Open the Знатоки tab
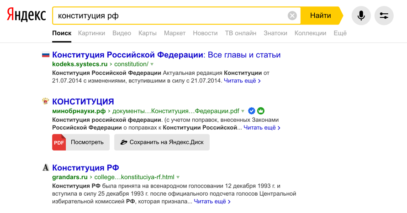The height and width of the screenshot is (213, 407). [x=275, y=33]
